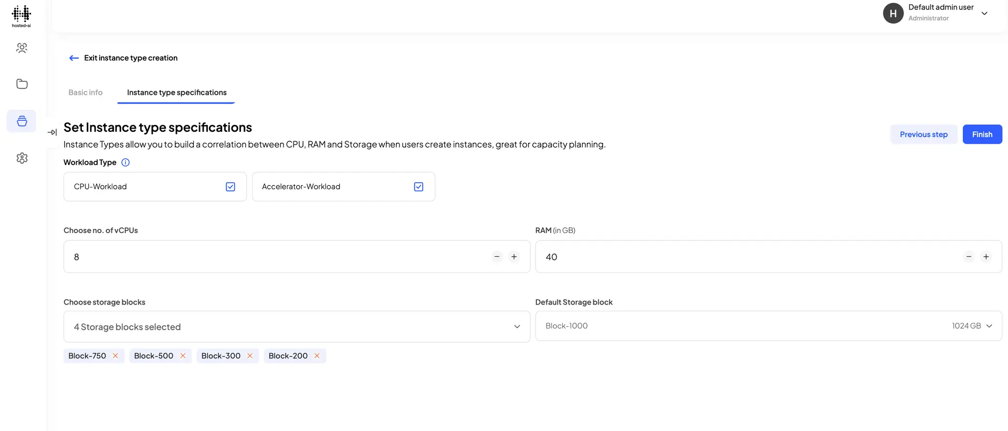The height and width of the screenshot is (431, 1008).
Task: Click the Administrator role text
Action: click(x=928, y=18)
